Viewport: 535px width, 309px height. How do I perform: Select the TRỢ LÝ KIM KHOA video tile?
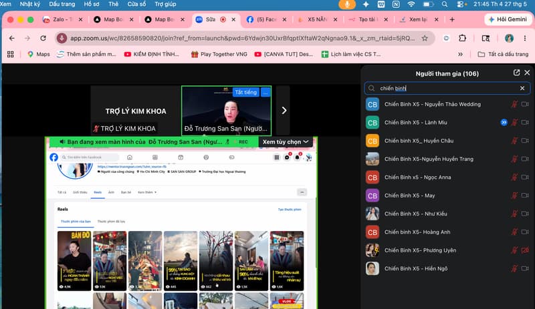click(136, 111)
